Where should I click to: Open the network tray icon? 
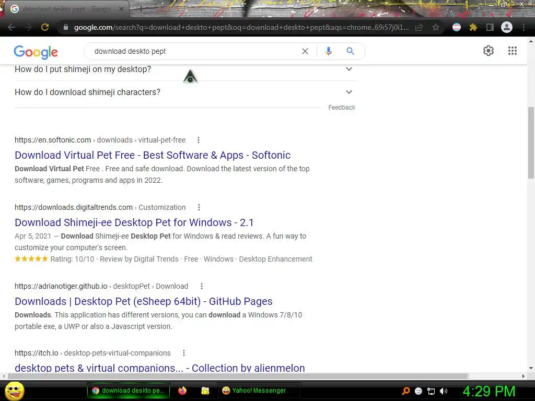[431, 391]
